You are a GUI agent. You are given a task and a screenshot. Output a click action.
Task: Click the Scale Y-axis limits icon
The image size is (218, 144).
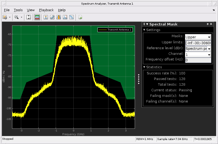[29, 17]
